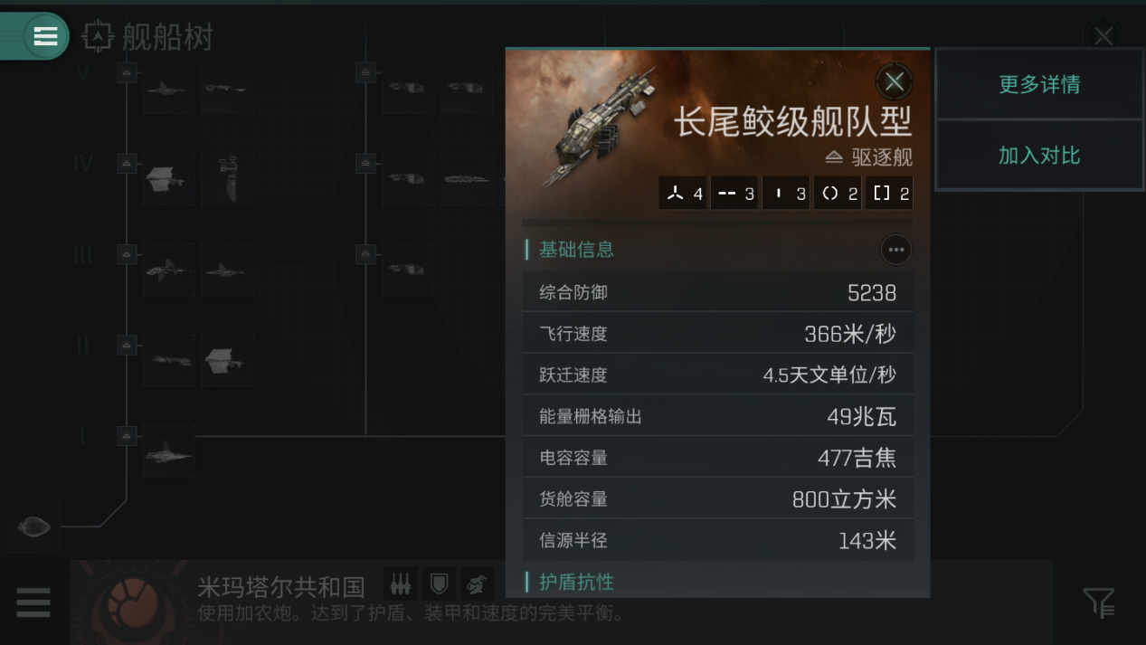1146x645 pixels.
Task: Collapse tier I row in left tree
Action: click(127, 435)
